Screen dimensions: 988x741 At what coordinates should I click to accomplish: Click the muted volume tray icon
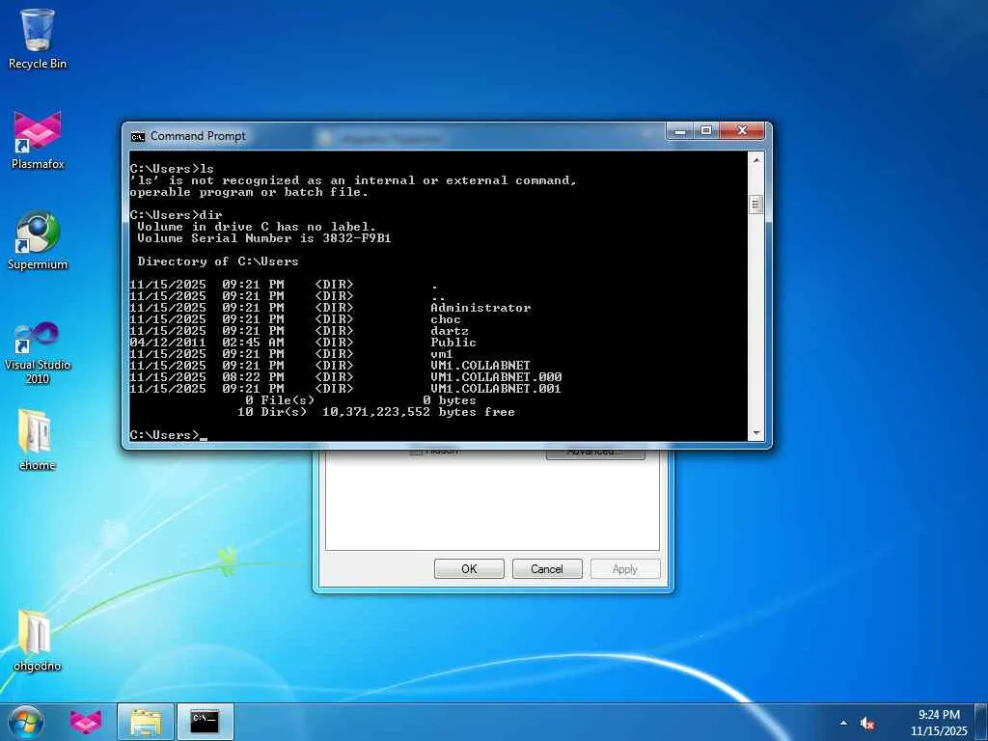867,724
